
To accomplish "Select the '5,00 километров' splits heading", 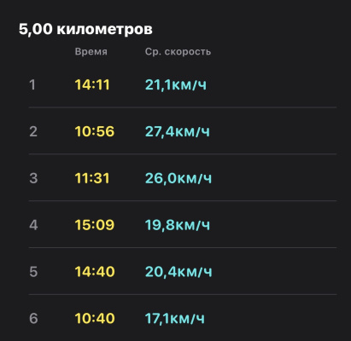I will (x=85, y=29).
